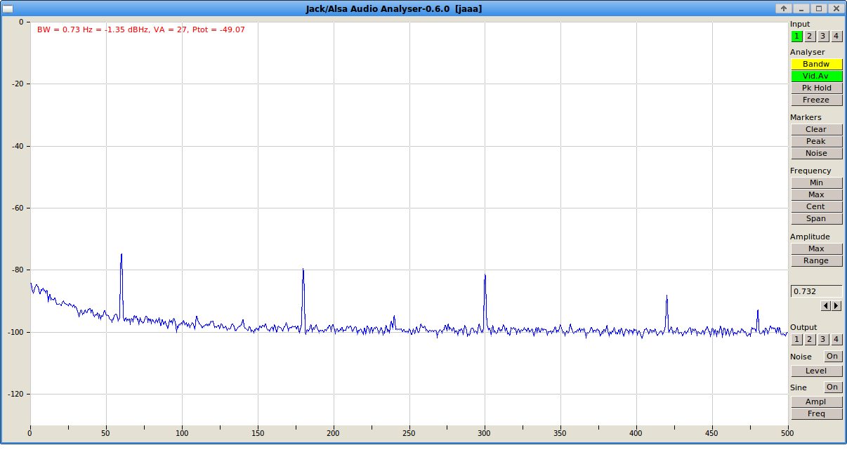Select Frequency Min setting
847x464 pixels.
(x=817, y=183)
